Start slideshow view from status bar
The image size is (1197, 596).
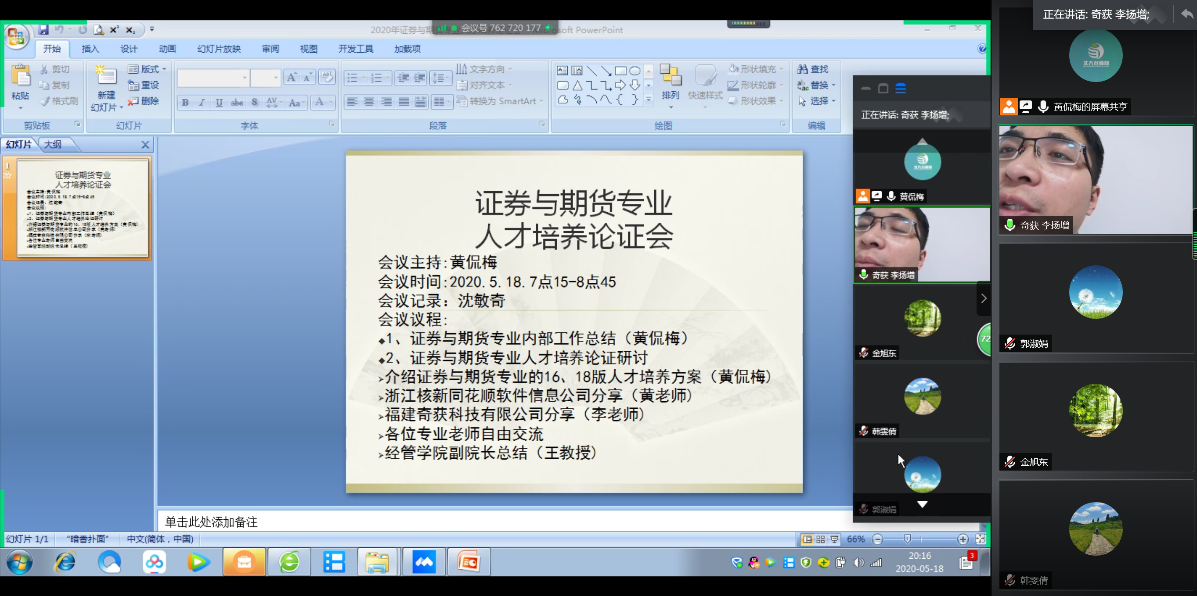835,539
